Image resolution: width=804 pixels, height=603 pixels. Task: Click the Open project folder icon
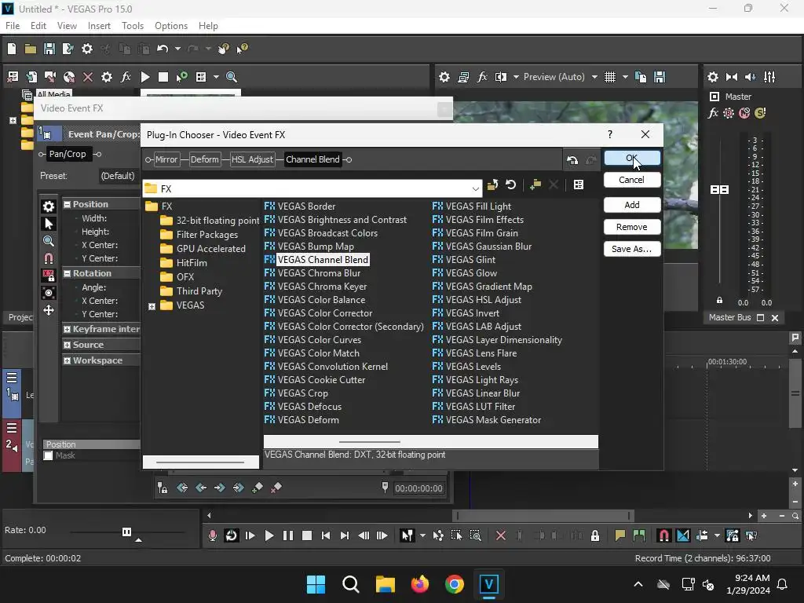pos(31,49)
